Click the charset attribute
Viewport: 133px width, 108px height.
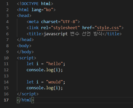coord(50,22)
